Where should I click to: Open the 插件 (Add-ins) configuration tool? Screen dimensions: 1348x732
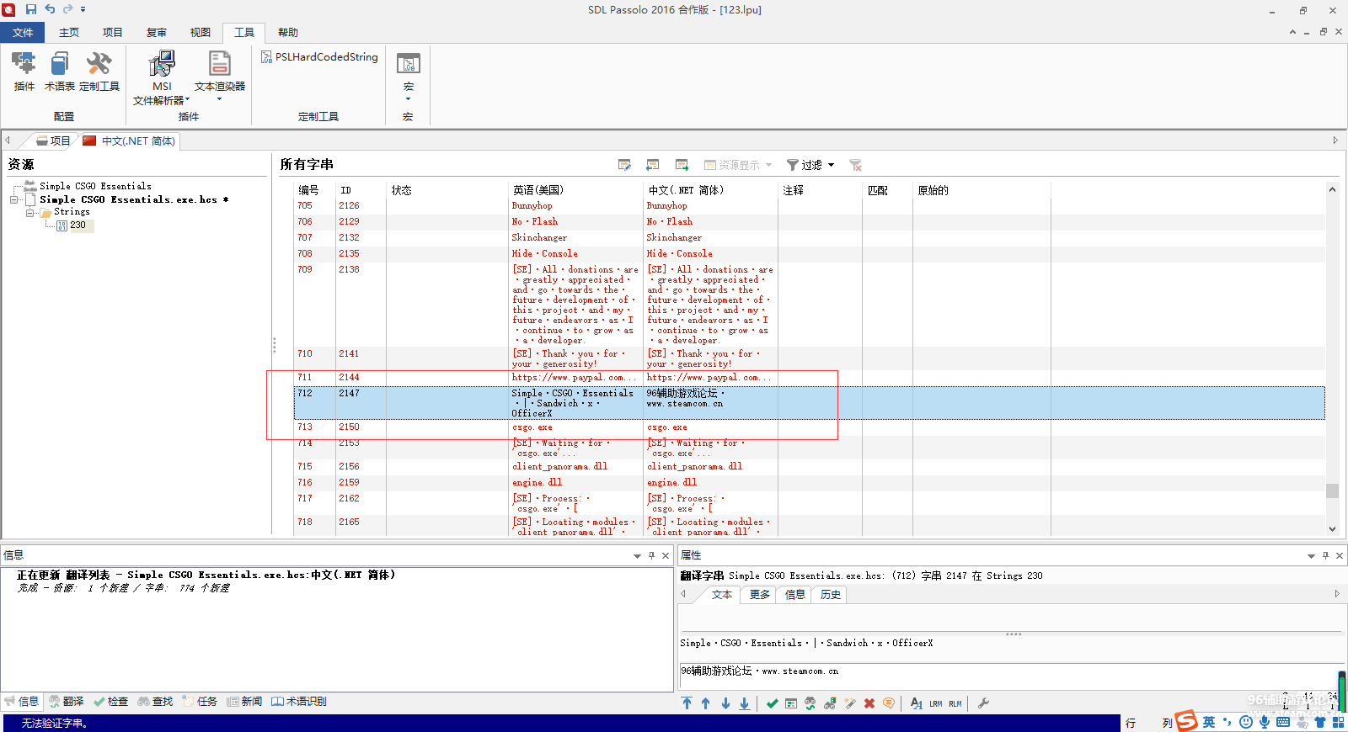coord(24,72)
